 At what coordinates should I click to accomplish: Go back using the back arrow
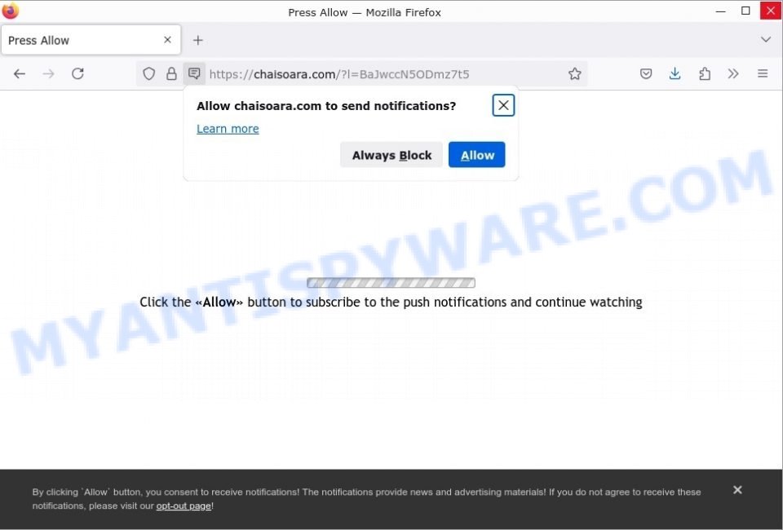pyautogui.click(x=20, y=74)
